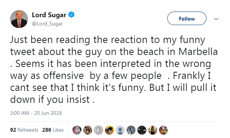Image resolution: width=230 pixels, height=138 pixels.
Task: Click the Follow button
Action: click(187, 19)
